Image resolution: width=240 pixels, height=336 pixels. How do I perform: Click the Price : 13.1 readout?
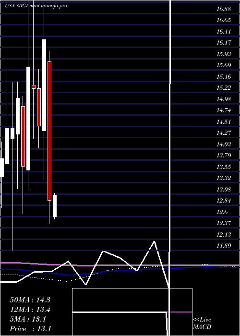[30, 328]
